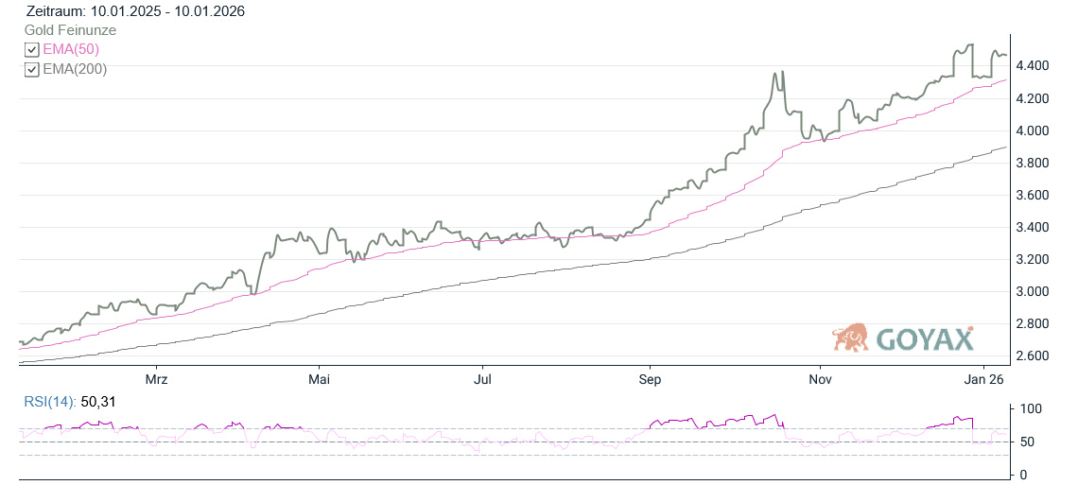The width and height of the screenshot is (1078, 485).
Task: Click the 4.400 price axis label
Action: [x=1033, y=65]
